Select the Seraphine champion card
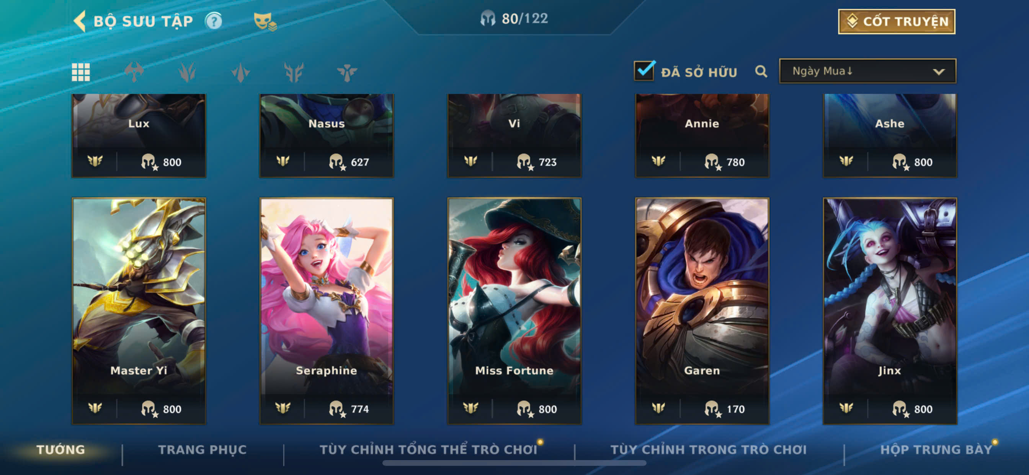Image resolution: width=1029 pixels, height=475 pixels. 327,311
